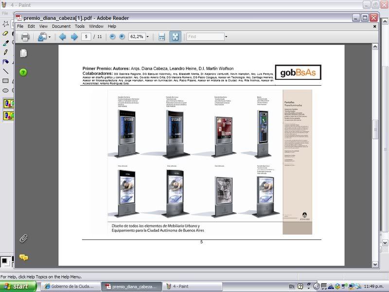This screenshot has width=389, height=292.
Task: Expand the collaborate icon dropdown arrow
Action: coord(49,37)
